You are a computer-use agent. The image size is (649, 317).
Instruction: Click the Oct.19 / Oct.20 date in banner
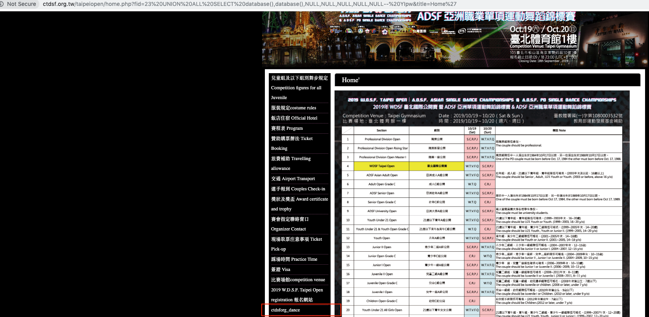point(543,29)
